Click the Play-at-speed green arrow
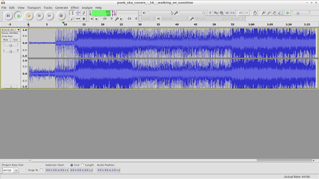Image resolution: width=319 pixels, height=179 pixels. (x=288, y=13)
